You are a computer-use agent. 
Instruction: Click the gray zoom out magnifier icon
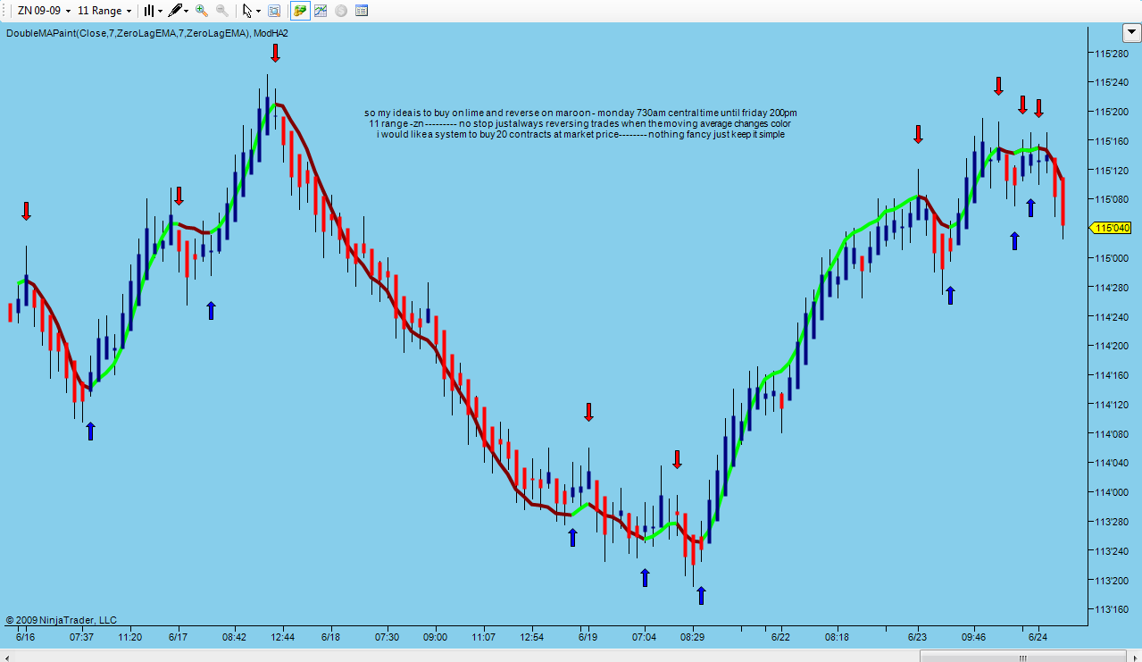222,11
